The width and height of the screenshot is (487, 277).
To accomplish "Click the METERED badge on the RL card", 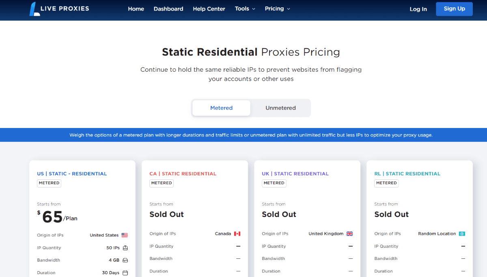I will pyautogui.click(x=386, y=183).
